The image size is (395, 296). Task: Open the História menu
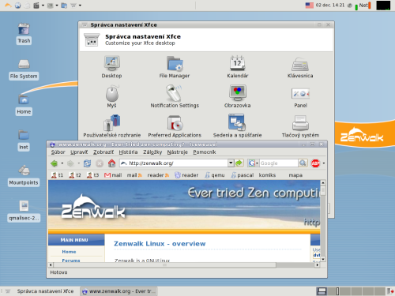[x=128, y=152]
